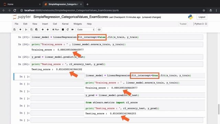
Task: Copy selected cells icon
Action: tap(31, 30)
